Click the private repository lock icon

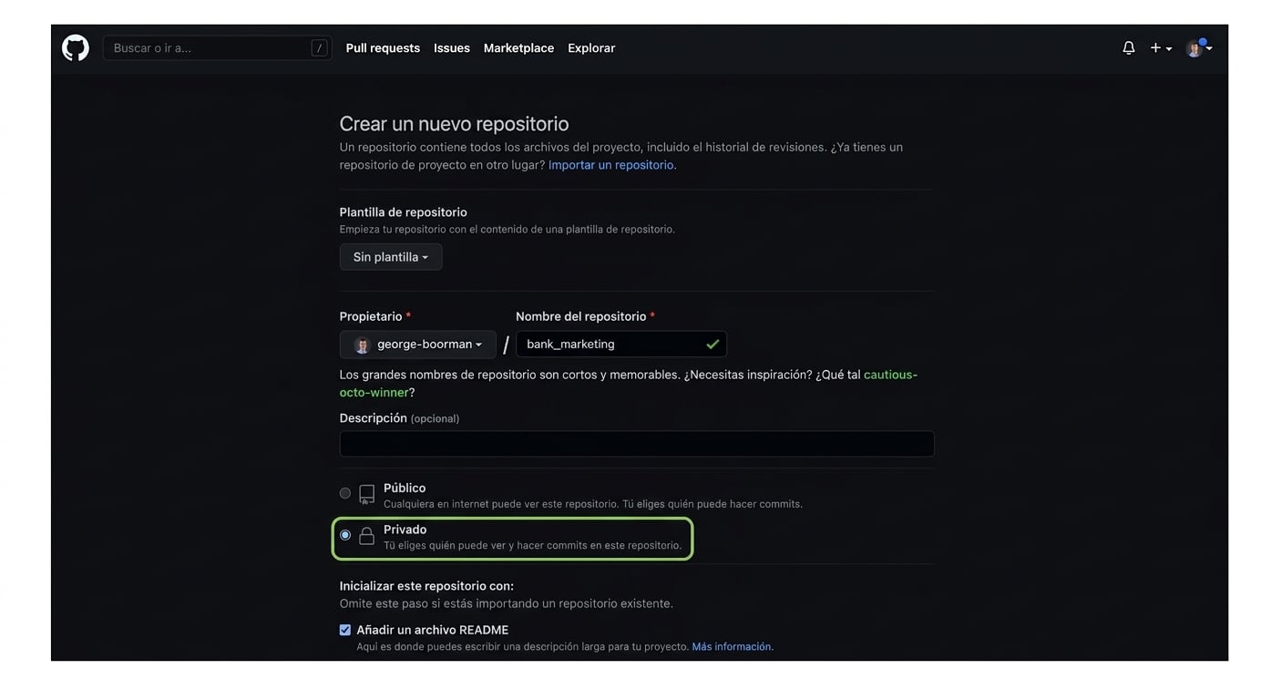[366, 536]
